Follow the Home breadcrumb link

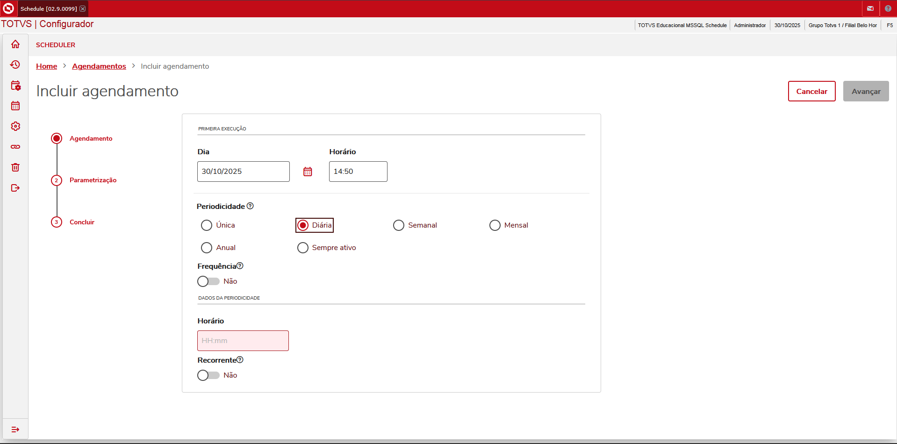click(47, 66)
